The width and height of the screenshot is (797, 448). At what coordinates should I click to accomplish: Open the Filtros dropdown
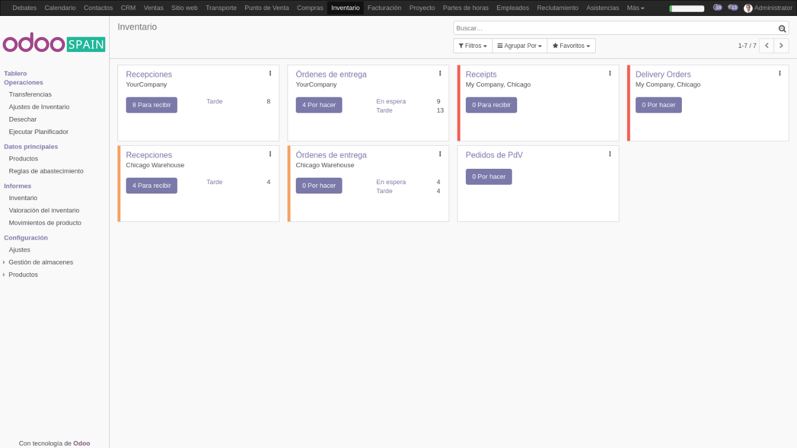point(472,45)
